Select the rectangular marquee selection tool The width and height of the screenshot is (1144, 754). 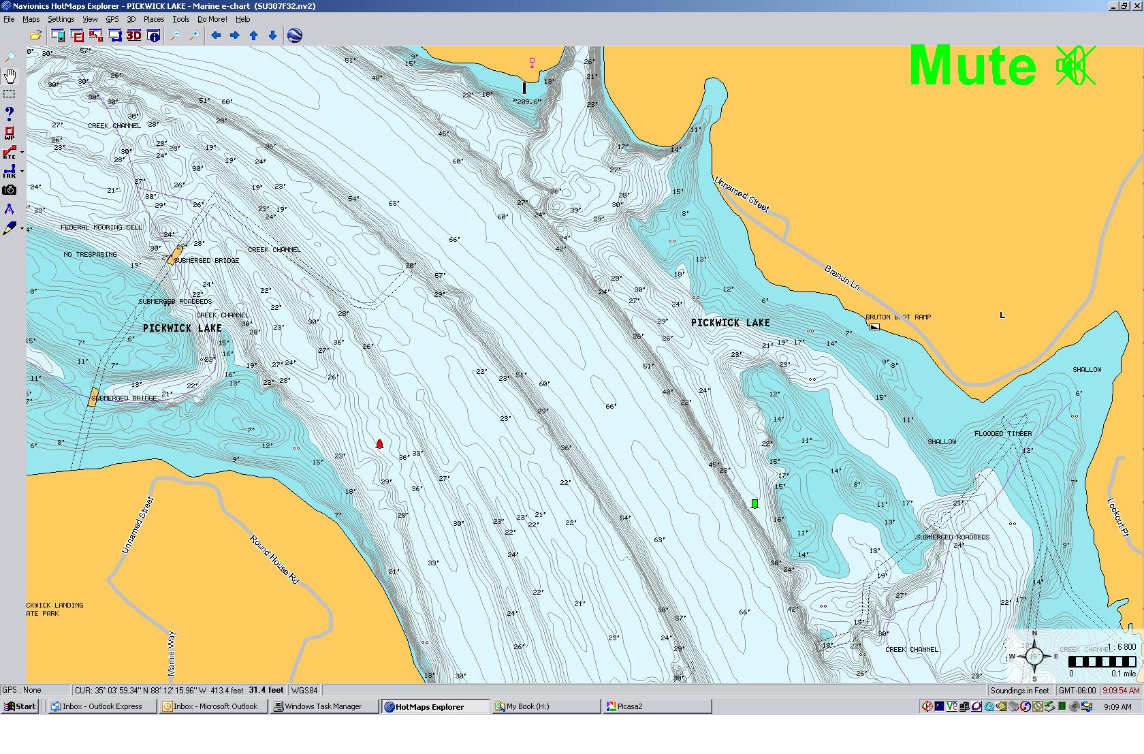[10, 94]
